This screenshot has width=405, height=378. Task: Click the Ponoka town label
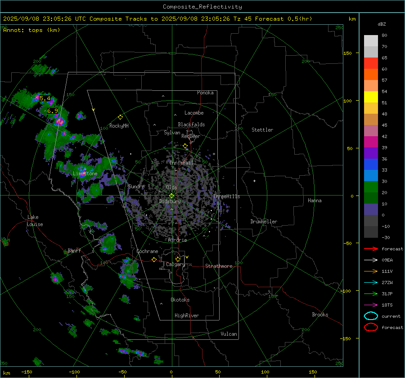coord(205,93)
